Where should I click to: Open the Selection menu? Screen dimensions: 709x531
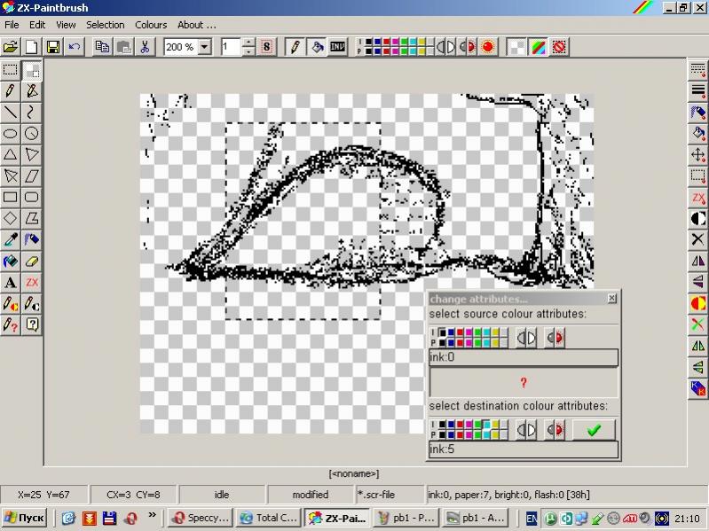[x=105, y=25]
